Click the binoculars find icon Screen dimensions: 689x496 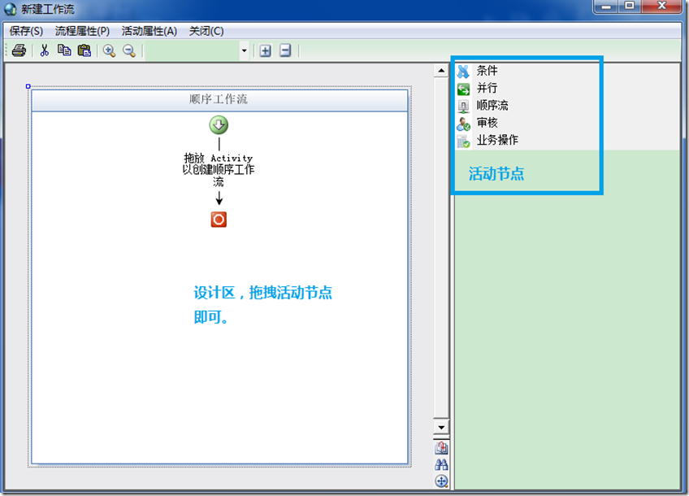point(441,465)
